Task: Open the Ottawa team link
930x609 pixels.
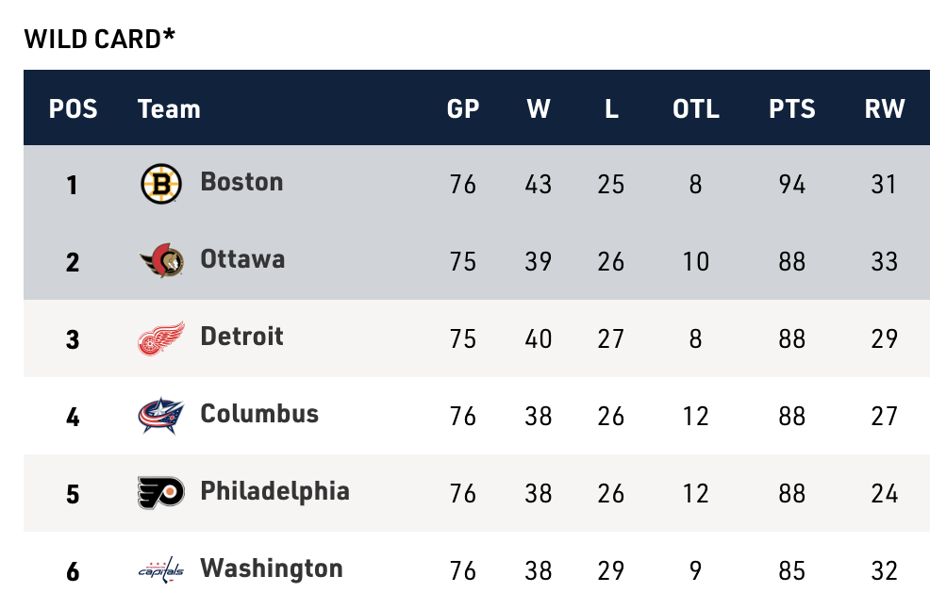Action: (242, 258)
